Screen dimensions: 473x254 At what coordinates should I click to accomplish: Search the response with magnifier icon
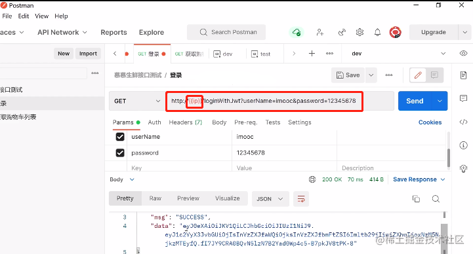(x=436, y=198)
